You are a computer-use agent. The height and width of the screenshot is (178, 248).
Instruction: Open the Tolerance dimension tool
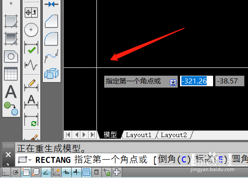pyautogui.click(x=31, y=12)
